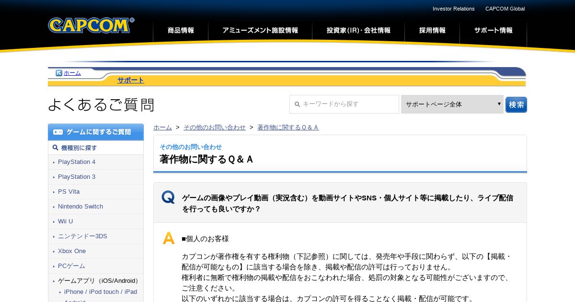Click the キーワードから探す input field
The height and width of the screenshot is (302, 575).
(344, 104)
